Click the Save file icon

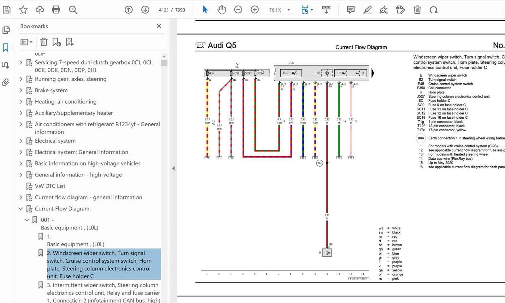click(7, 10)
